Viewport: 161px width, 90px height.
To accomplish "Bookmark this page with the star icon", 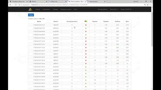I will pos(148,5).
